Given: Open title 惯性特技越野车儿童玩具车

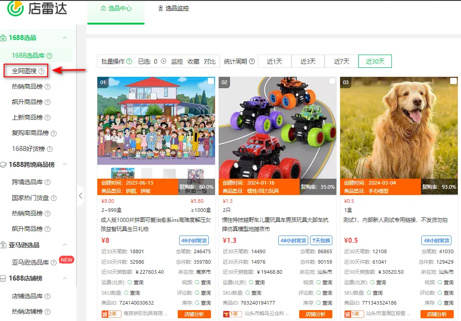Looking at the screenshot, I should 276,224.
